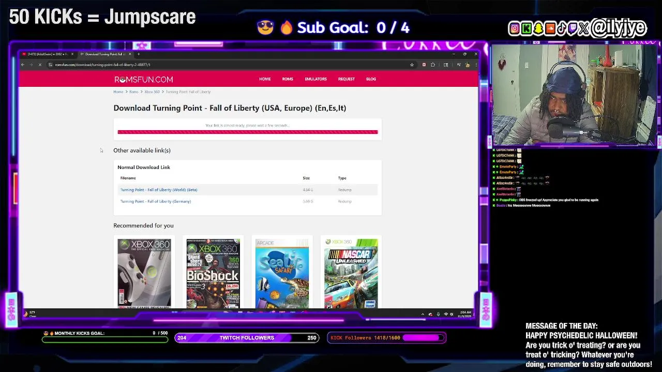This screenshot has width=662, height=372.
Task: Click the Home breadcrumb link
Action: [118, 92]
